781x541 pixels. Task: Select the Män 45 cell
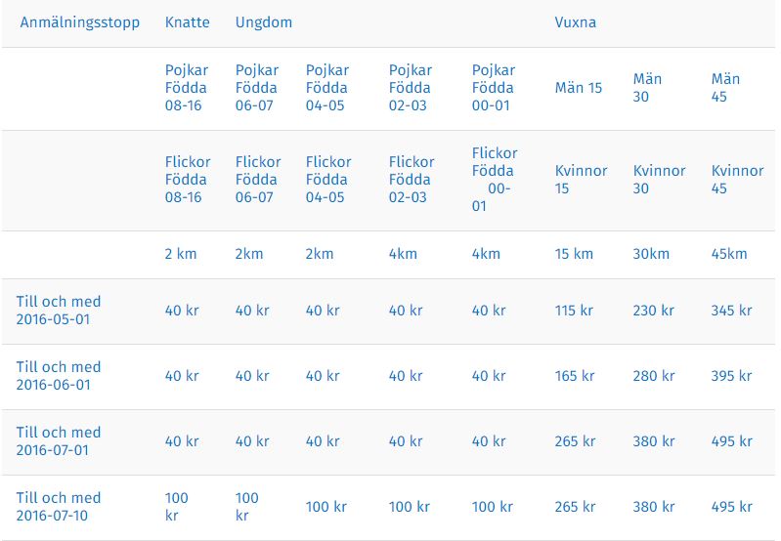click(x=725, y=88)
